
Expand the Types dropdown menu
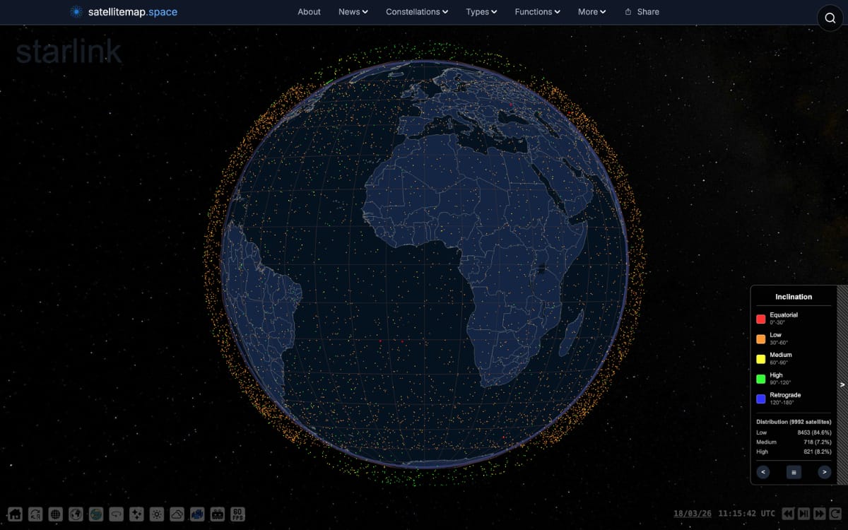coord(481,12)
